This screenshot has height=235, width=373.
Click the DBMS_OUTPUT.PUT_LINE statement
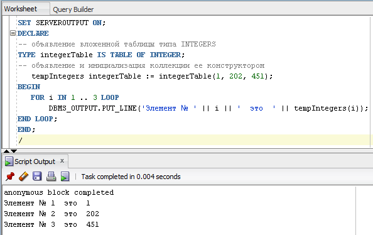208,108
